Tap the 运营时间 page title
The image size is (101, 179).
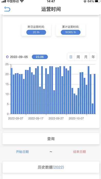tap(51, 9)
